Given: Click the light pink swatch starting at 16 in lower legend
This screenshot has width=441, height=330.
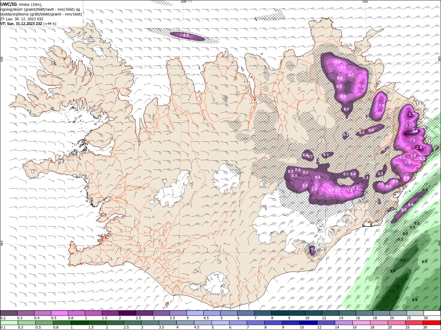Looking at the screenshot, I should (x=361, y=323).
